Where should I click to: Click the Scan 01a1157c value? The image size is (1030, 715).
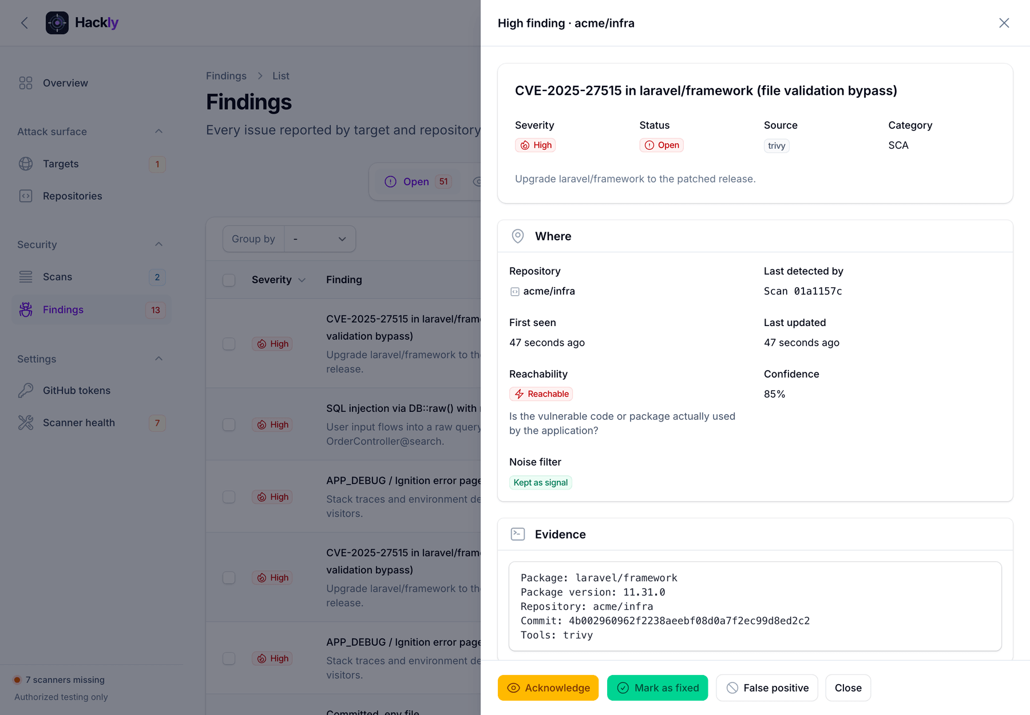tap(803, 291)
